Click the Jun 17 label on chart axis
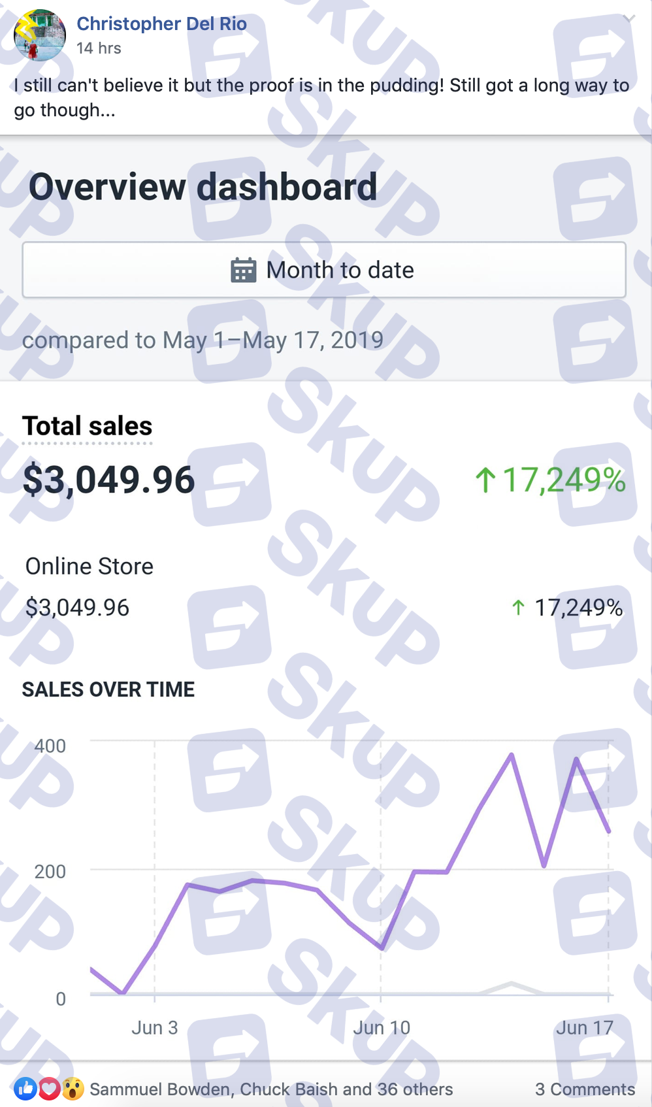This screenshot has height=1107, width=652. 585,1027
